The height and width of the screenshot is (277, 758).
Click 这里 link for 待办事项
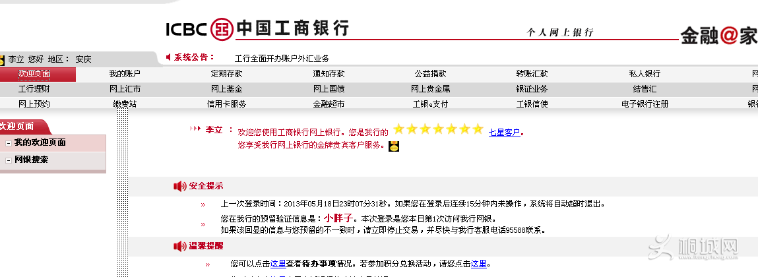point(278,264)
